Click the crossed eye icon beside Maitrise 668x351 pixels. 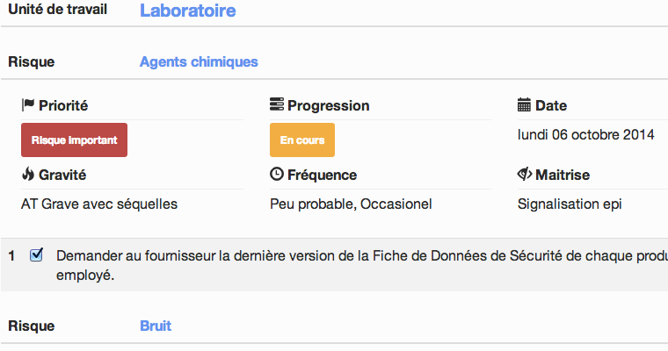(x=525, y=174)
